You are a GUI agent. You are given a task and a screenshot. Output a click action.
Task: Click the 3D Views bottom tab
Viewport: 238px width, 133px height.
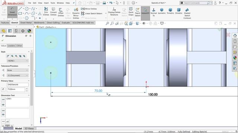(29, 129)
